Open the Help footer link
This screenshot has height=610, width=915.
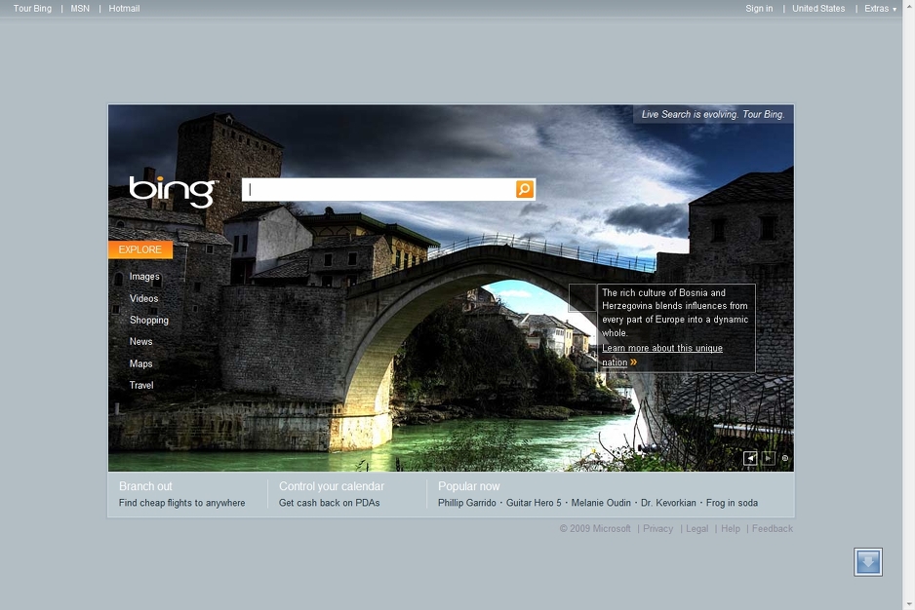[x=731, y=529]
